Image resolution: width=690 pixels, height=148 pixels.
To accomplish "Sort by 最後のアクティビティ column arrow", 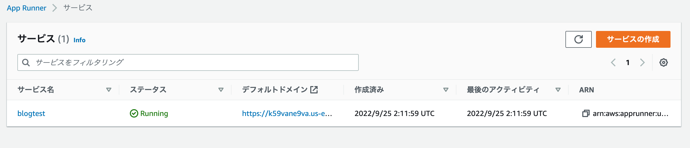I will pyautogui.click(x=558, y=89).
